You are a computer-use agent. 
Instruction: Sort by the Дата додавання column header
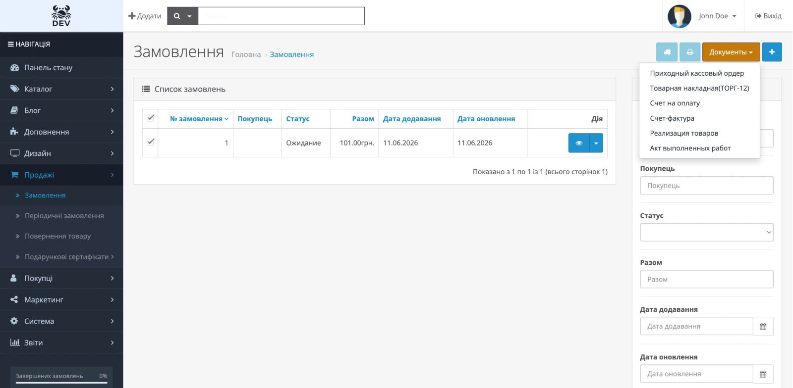pos(412,119)
